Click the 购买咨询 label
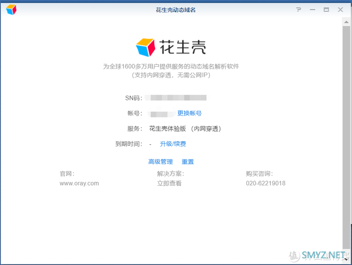 259,174
